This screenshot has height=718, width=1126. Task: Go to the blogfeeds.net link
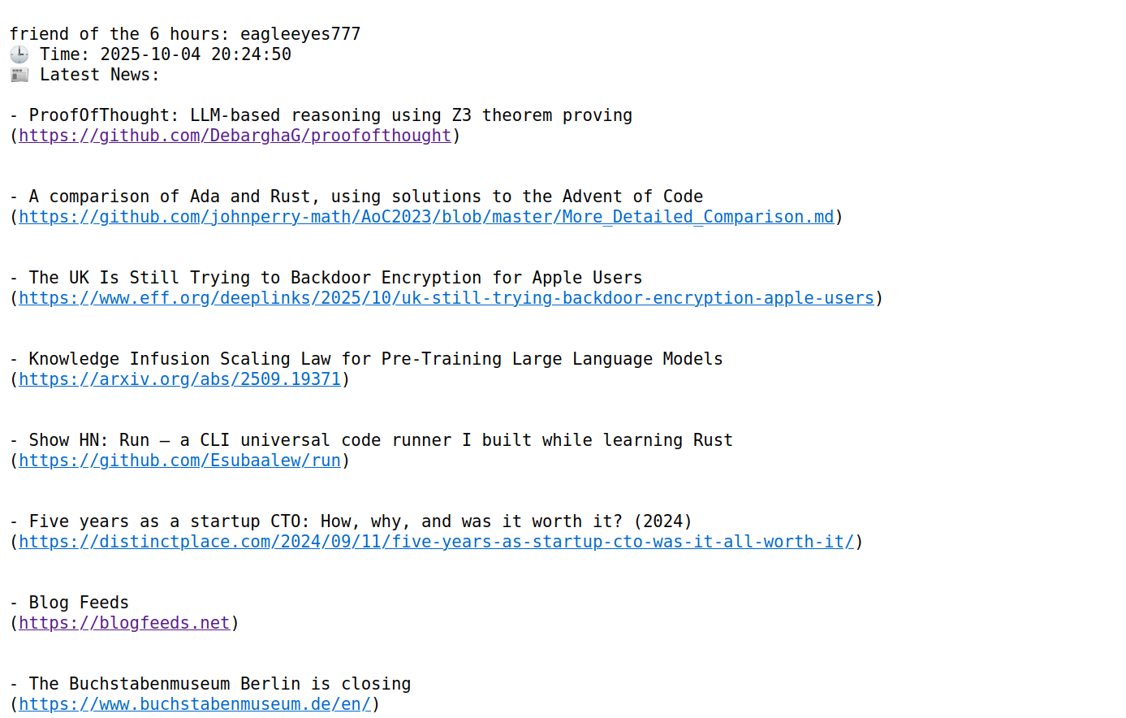[x=124, y=623]
